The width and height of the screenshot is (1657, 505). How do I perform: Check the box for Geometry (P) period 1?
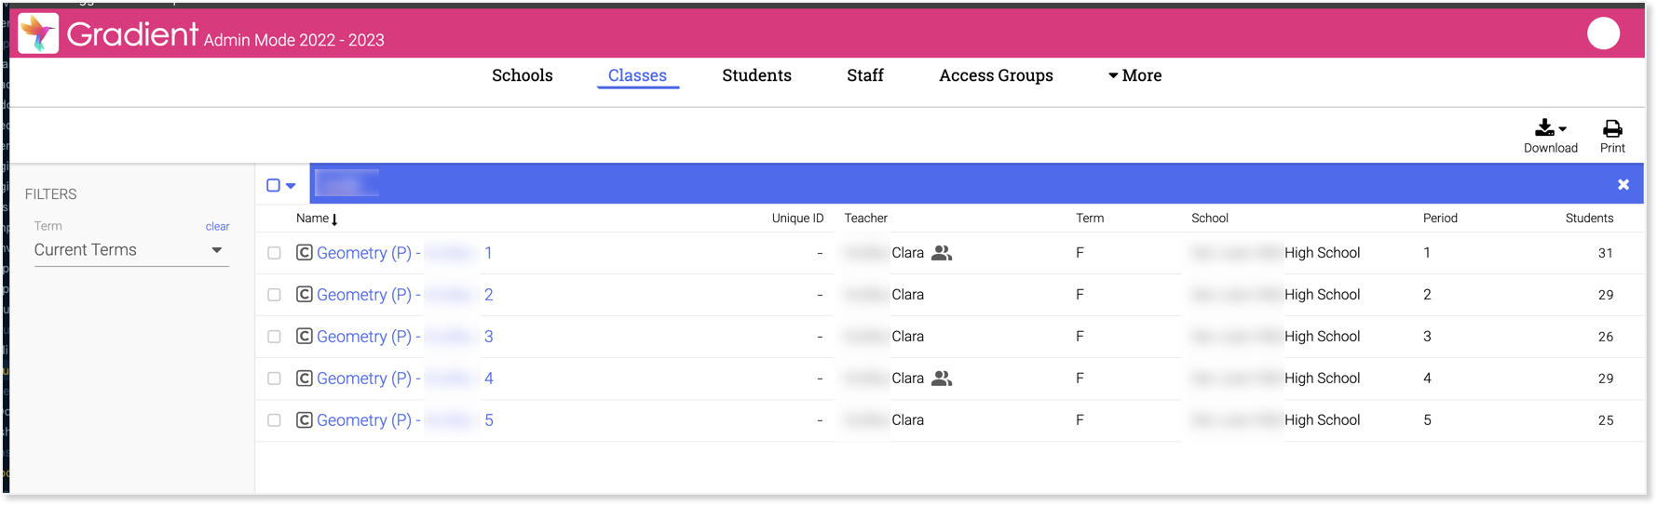(x=274, y=253)
